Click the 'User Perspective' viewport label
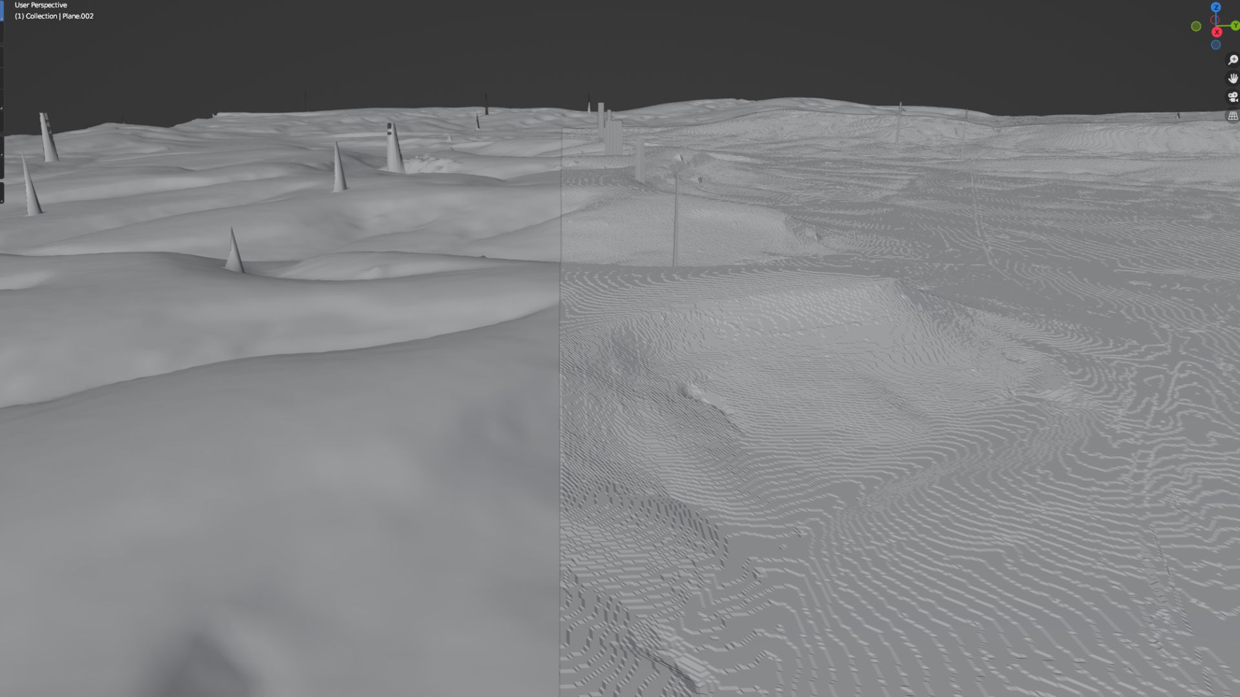The image size is (1240, 697). [x=41, y=5]
